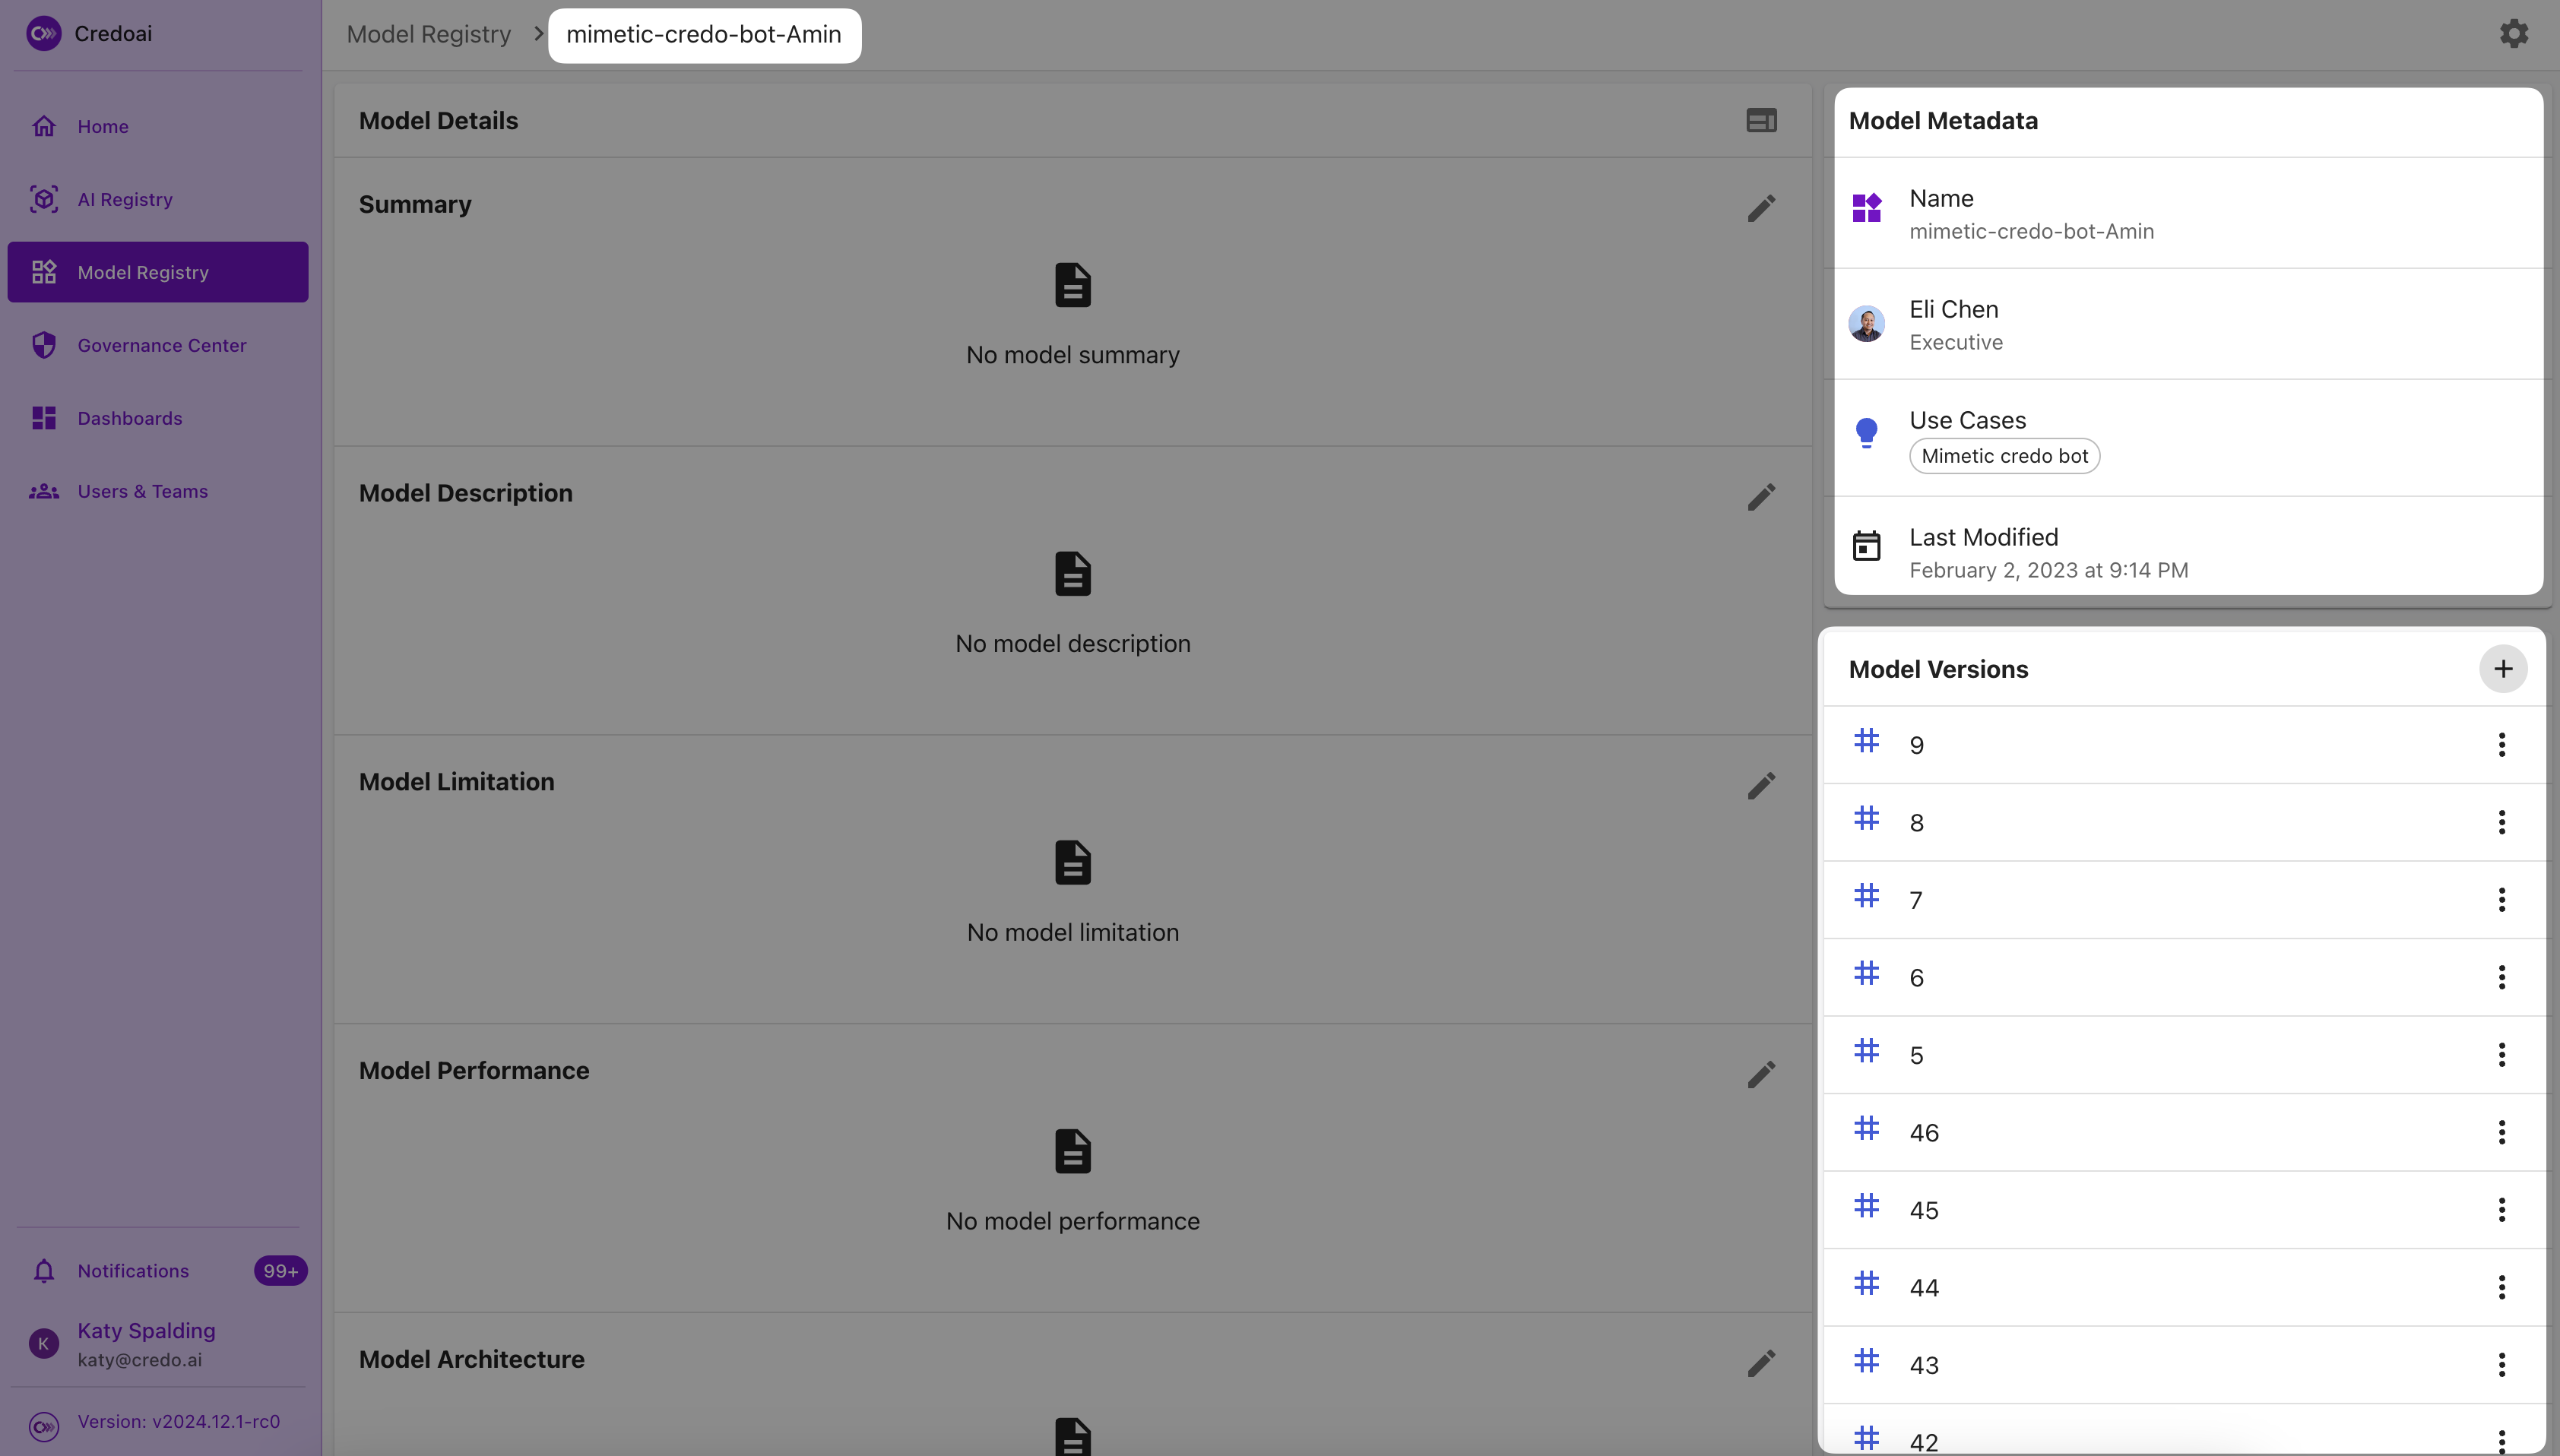Click the katy@credo.ai email text
The width and height of the screenshot is (2560, 1456).
140,1360
